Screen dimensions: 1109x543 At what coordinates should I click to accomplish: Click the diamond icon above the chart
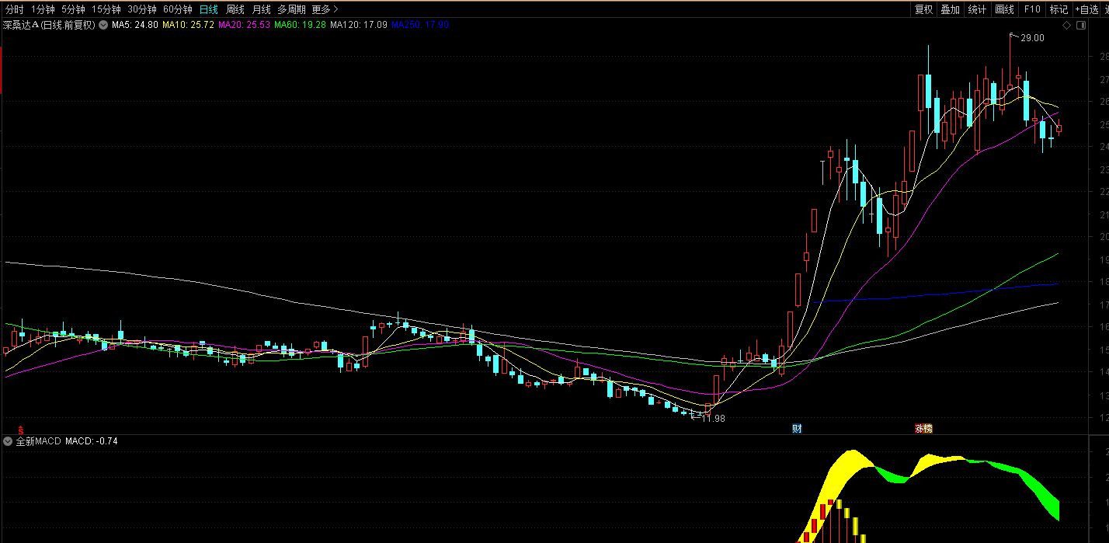tap(1067, 26)
